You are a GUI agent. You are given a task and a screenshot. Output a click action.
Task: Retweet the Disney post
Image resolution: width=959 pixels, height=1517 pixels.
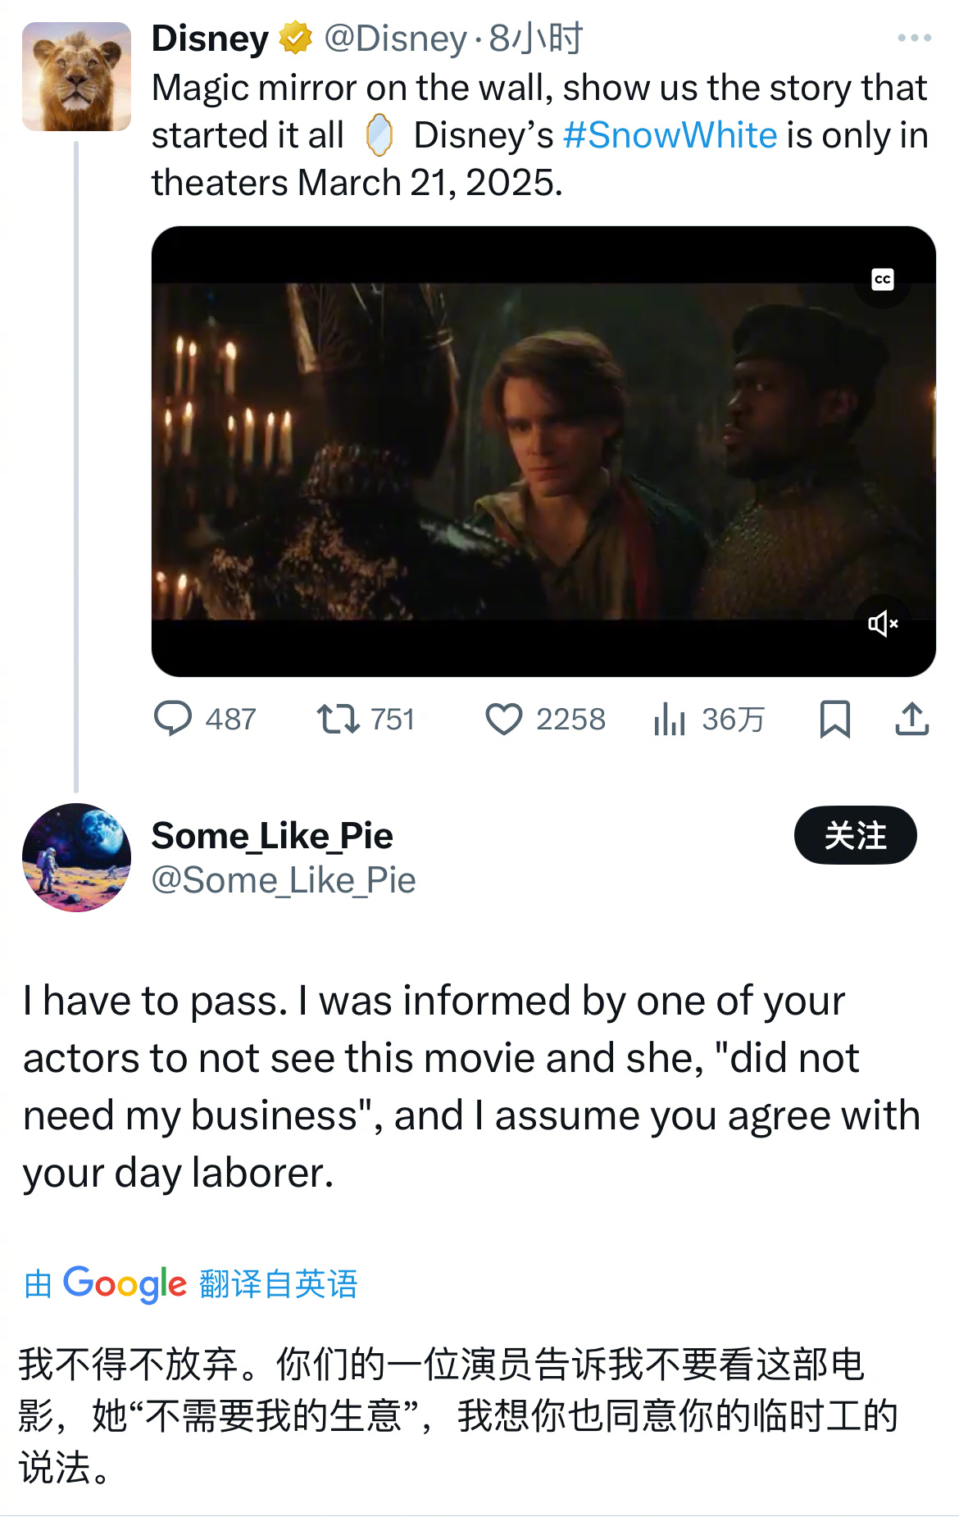[x=338, y=719]
